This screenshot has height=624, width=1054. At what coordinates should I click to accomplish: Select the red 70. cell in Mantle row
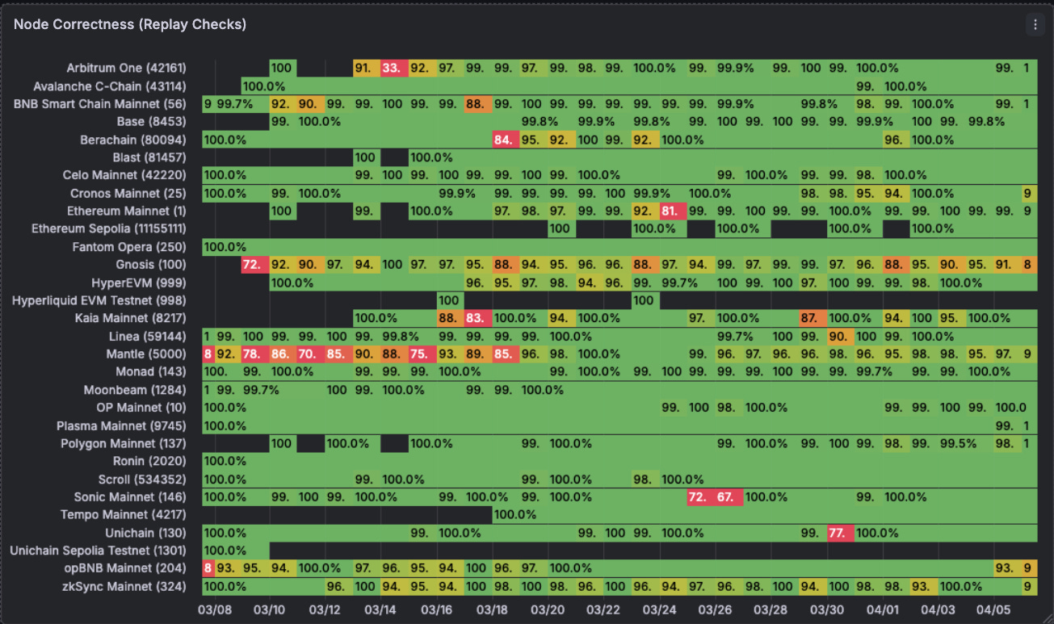[x=311, y=354]
